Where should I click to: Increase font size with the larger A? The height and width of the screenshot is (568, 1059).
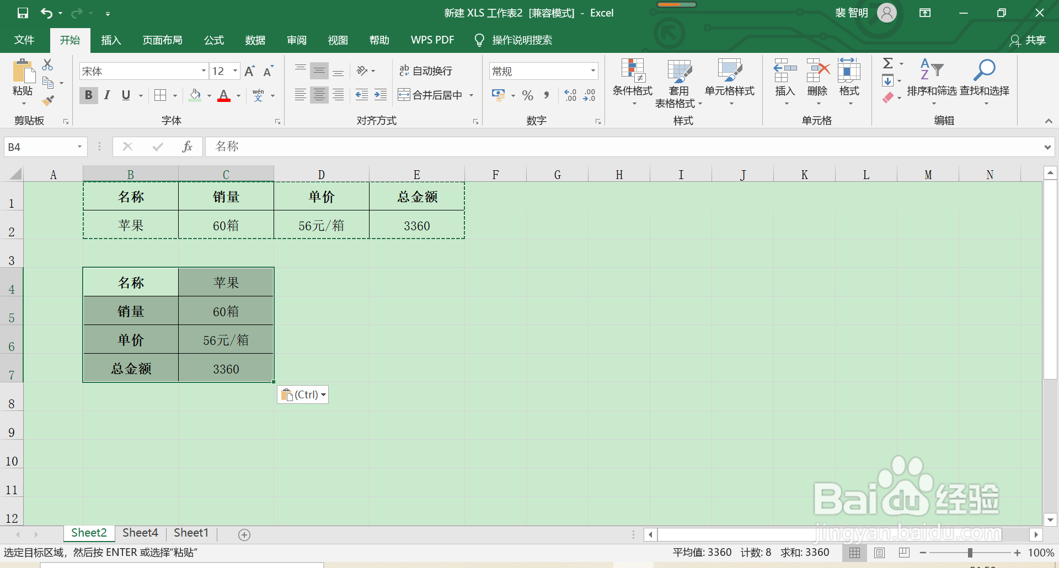point(249,71)
